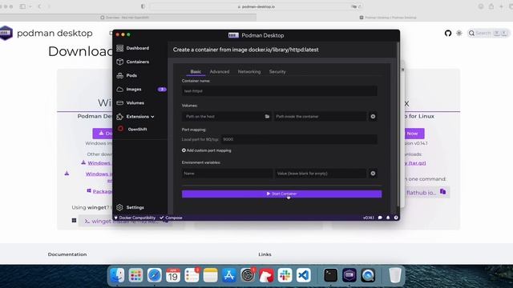
Task: Click the environment variable Name field
Action: [x=227, y=174]
